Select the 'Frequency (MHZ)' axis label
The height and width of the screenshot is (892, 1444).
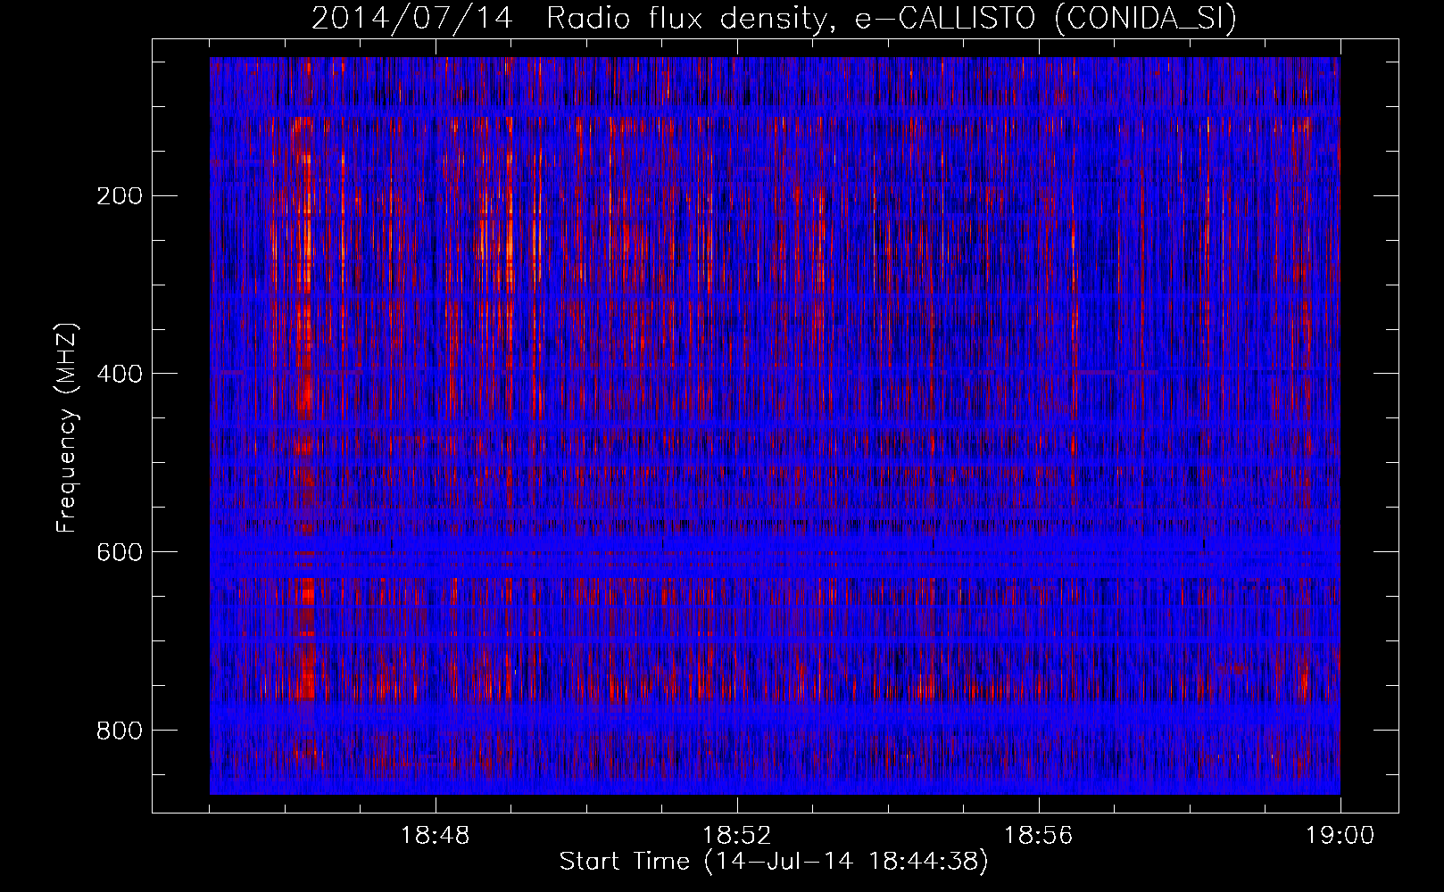[67, 428]
